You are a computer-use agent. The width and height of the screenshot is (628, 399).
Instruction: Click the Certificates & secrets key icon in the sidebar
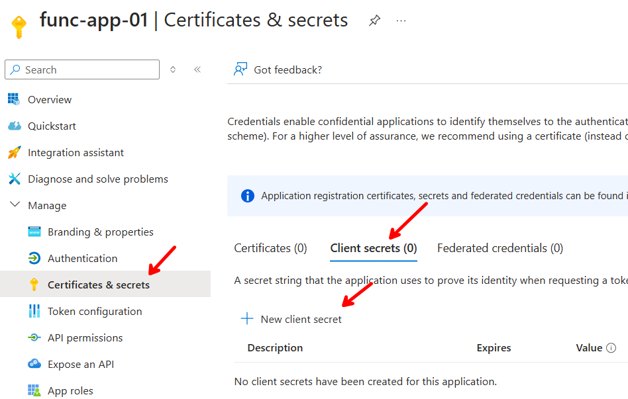34,285
